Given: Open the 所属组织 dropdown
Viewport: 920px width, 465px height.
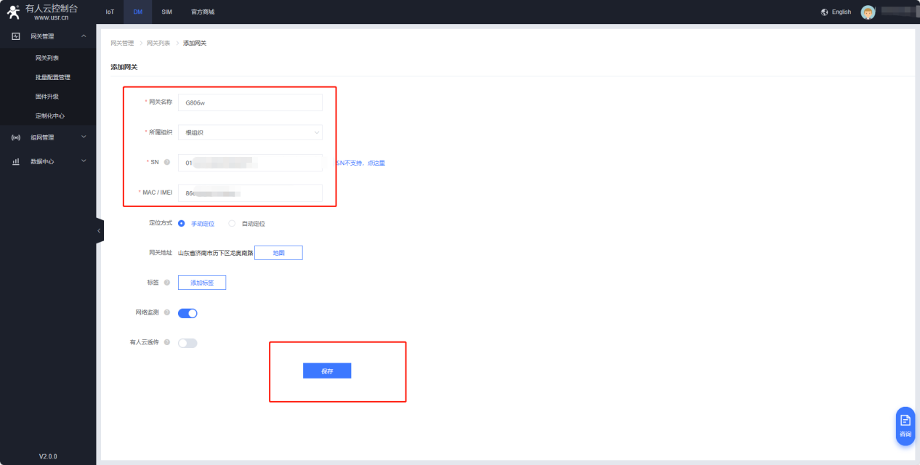Looking at the screenshot, I should tap(250, 132).
